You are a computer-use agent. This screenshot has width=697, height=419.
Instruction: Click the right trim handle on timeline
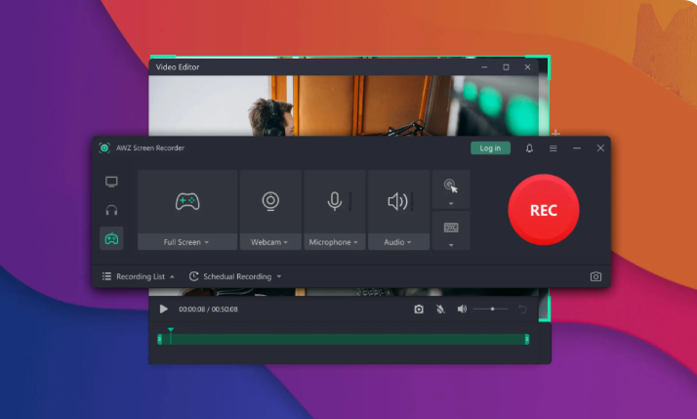click(527, 339)
